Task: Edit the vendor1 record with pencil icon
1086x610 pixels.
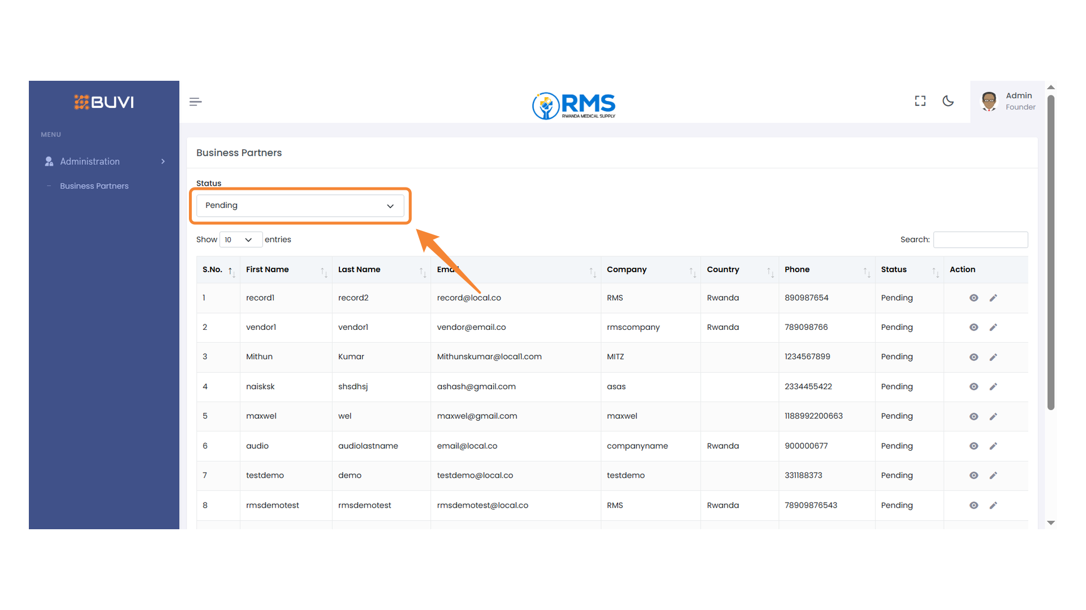Action: 993,327
